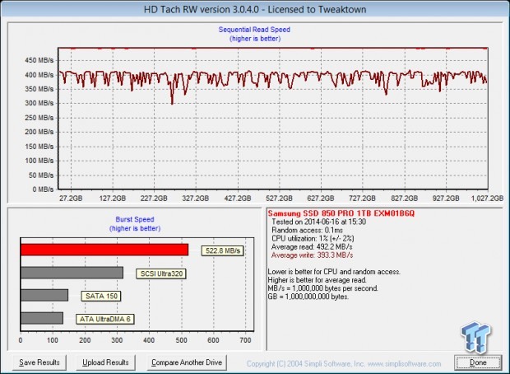Click the Burst Speed heading

pos(135,219)
